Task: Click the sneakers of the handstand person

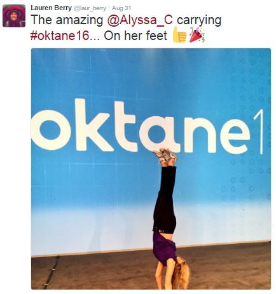Action: point(165,155)
